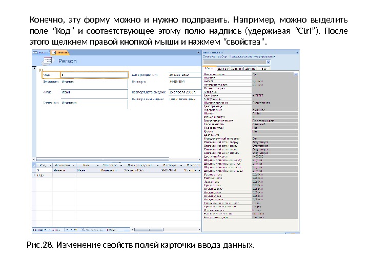This screenshot has height=277, width=369.
Task: Click the Тип фона property row
Action: coord(251,92)
